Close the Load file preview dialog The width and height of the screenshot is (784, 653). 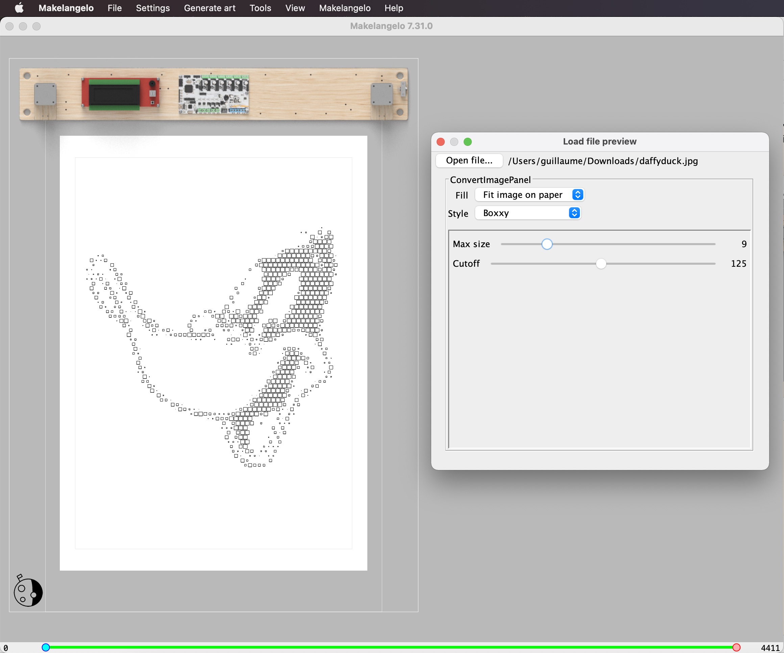click(441, 142)
